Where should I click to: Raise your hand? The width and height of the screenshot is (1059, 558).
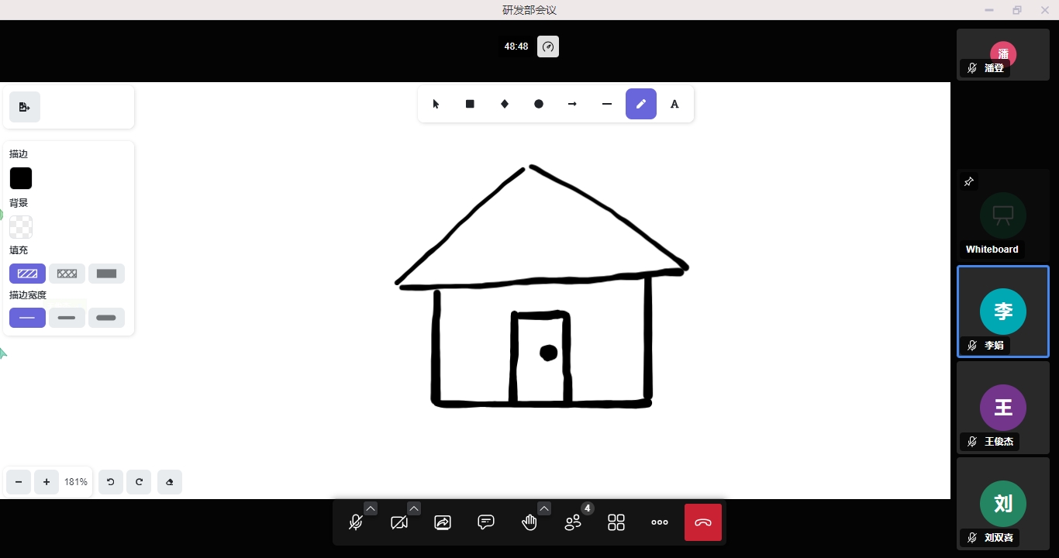tap(529, 522)
